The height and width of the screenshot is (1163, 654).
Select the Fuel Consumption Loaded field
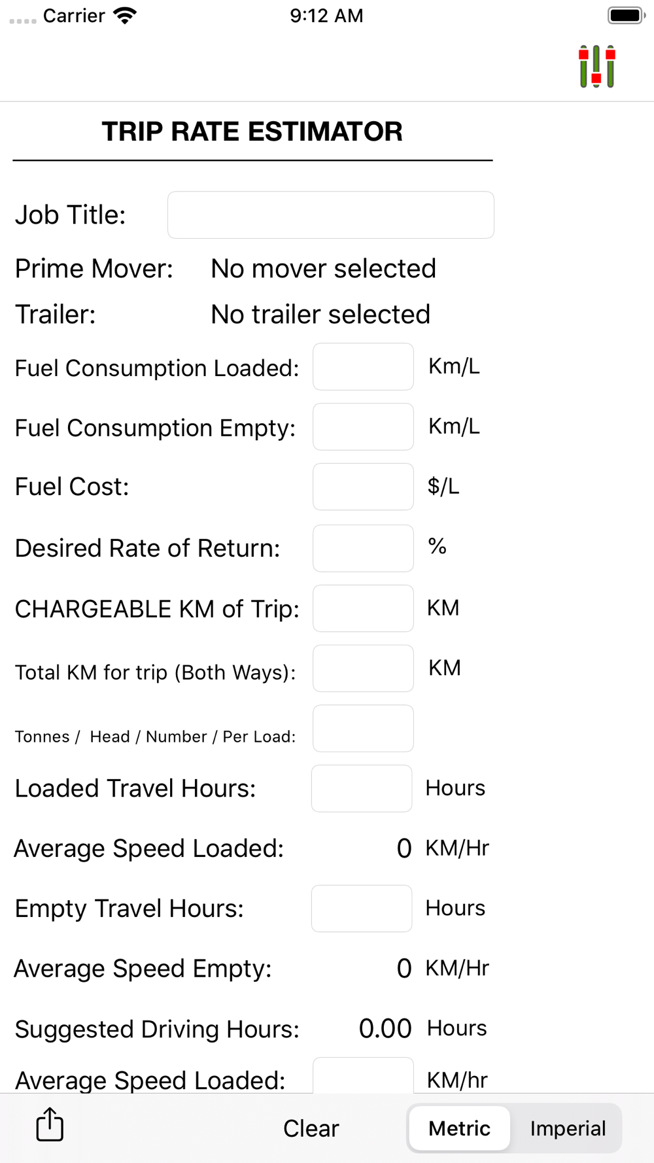[363, 366]
